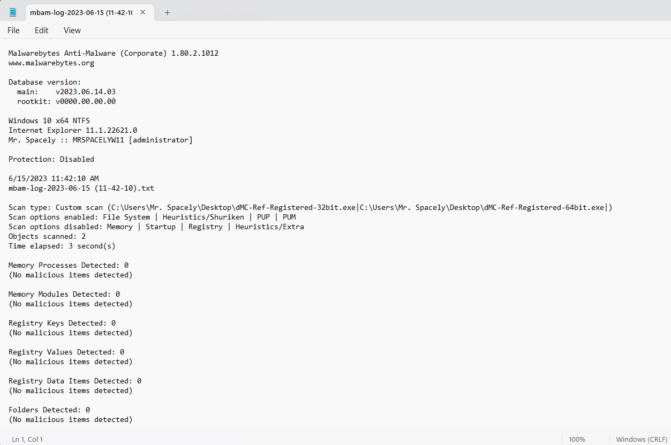Screen dimensions: 671x445
Task: Click the 'Registry Keys Detected: 0' line
Action: 62,323
